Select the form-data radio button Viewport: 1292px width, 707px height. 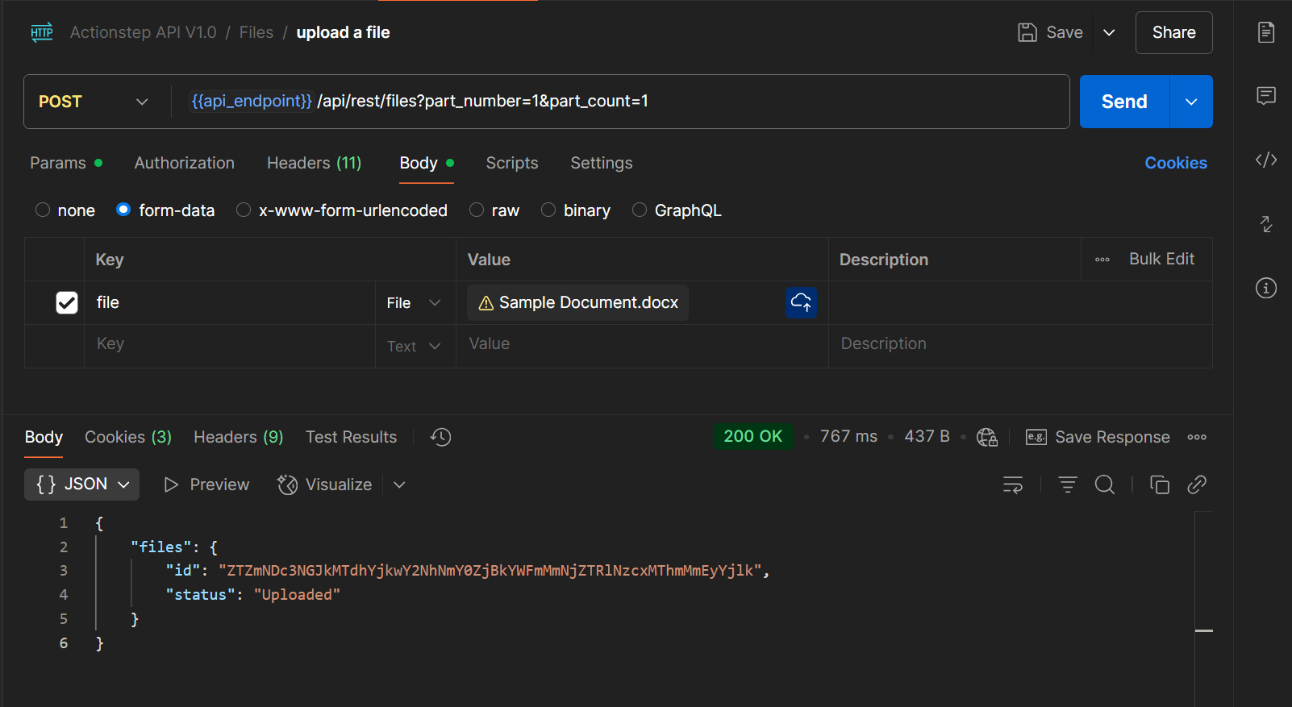click(x=123, y=210)
